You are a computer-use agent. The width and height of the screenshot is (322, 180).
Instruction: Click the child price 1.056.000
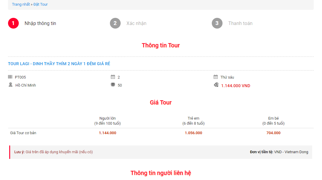[193, 133]
